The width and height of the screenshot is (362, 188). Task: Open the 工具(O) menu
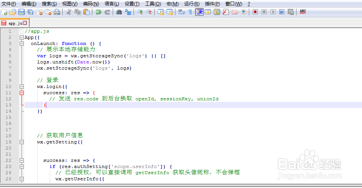point(153,4)
